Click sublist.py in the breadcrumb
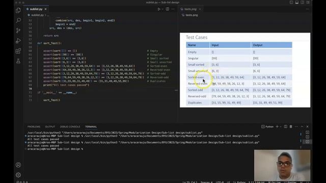Screen dimensions: 326x183 pos(37,15)
